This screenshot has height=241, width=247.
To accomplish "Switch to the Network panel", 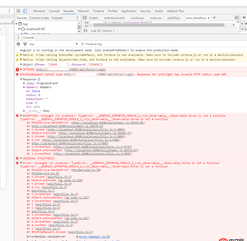I will pyautogui.click(x=83, y=11).
